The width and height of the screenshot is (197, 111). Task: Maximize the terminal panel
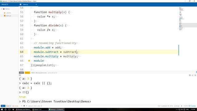[190, 75]
